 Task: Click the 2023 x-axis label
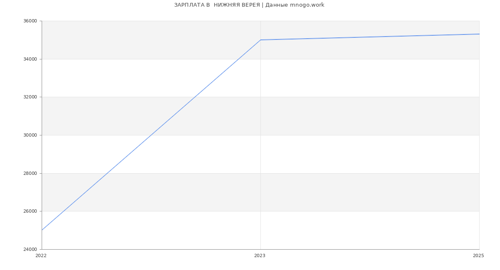click(x=260, y=255)
